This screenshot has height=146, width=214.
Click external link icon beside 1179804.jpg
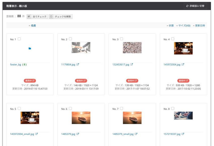[78, 64]
